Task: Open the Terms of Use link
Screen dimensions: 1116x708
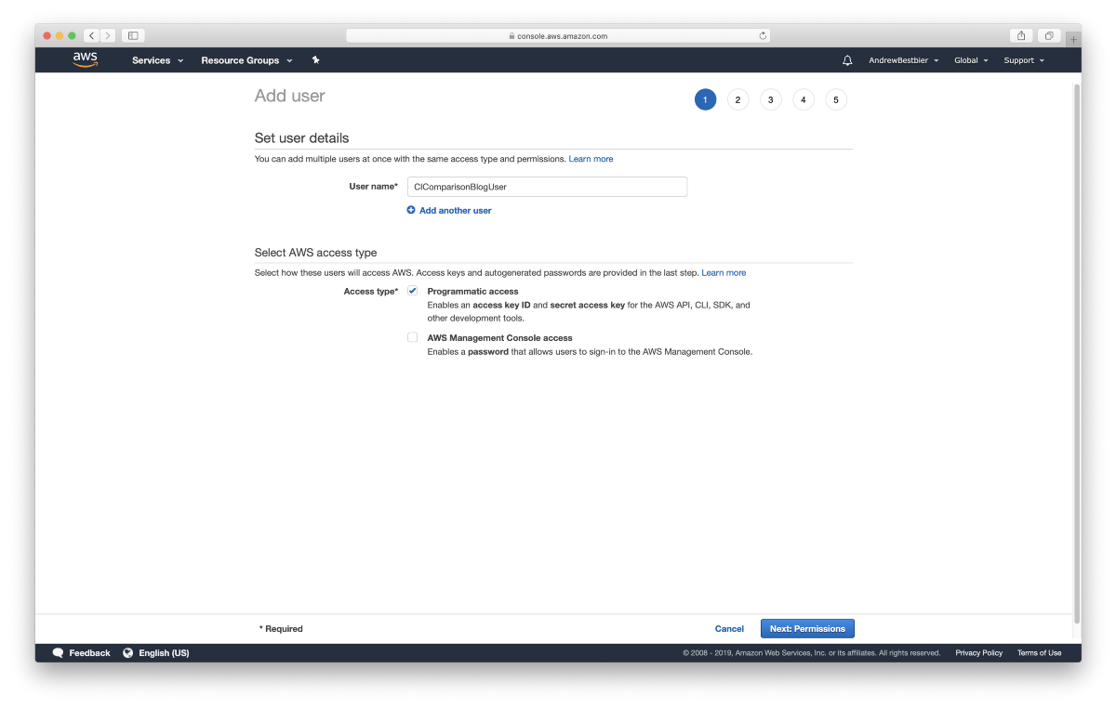Action: [1039, 653]
